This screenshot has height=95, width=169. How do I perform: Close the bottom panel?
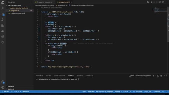[167, 76]
